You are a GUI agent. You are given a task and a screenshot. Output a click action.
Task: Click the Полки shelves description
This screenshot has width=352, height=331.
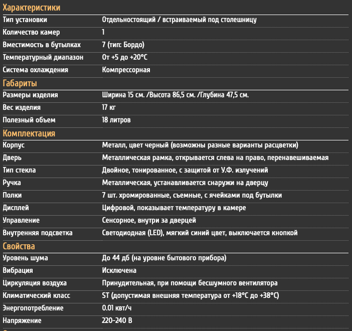192,196
